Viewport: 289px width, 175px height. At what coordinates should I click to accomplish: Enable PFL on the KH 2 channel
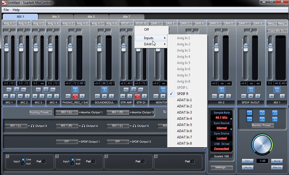pos(214,96)
